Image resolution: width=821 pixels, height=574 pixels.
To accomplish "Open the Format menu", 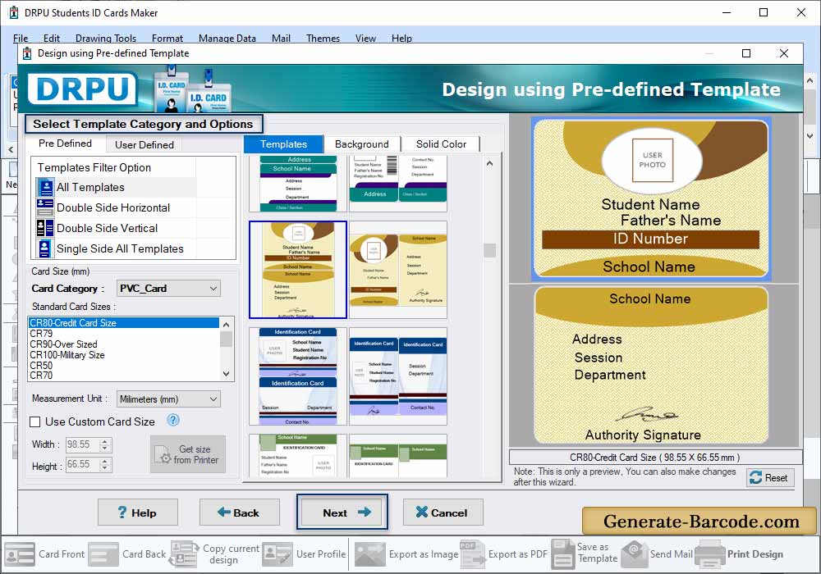I will click(167, 39).
